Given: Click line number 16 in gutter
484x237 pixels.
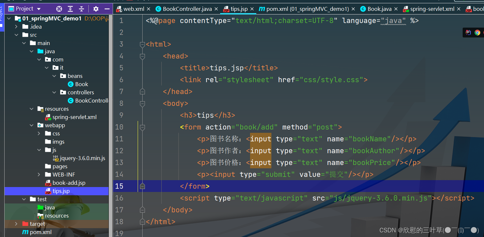Looking at the screenshot, I should coord(119,198).
